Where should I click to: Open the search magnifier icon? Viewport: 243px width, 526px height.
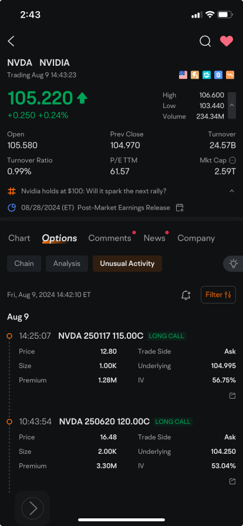(205, 41)
